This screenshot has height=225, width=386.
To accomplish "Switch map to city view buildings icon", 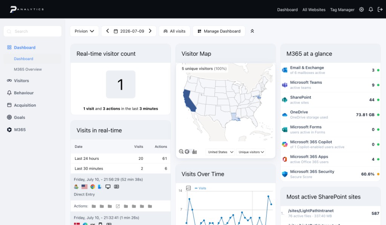I will [x=195, y=152].
